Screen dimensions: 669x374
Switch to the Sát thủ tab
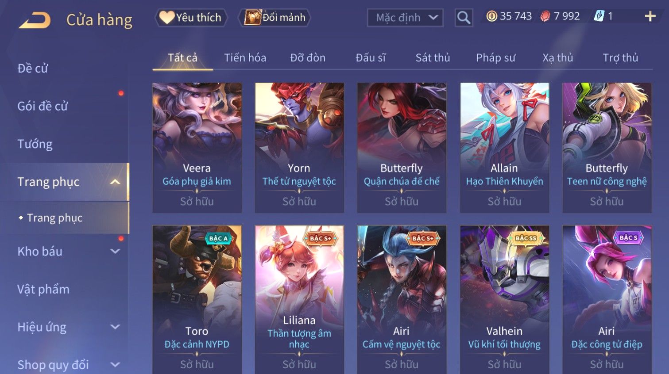433,57
